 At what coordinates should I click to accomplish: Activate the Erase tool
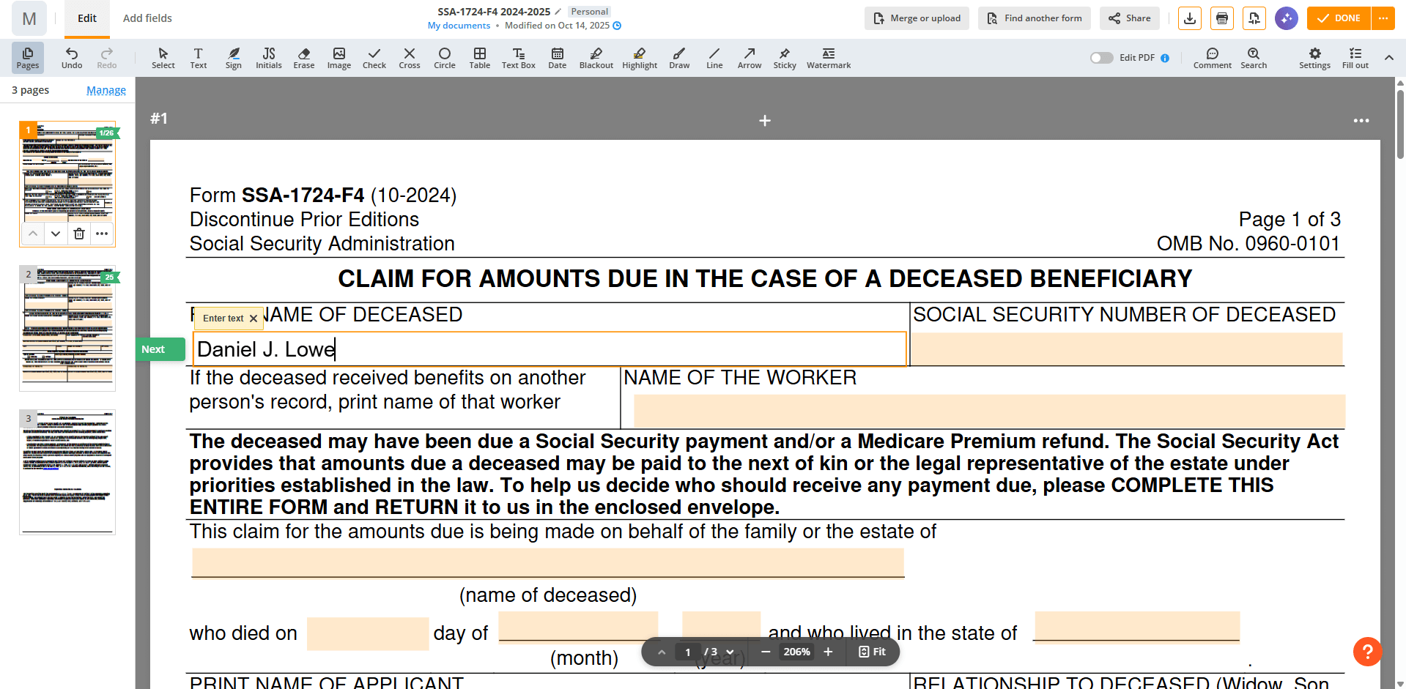(304, 58)
